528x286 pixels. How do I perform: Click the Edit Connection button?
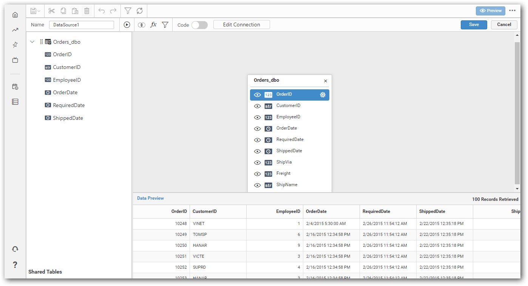[x=241, y=25]
